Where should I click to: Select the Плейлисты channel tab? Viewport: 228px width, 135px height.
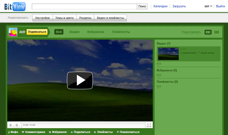(121, 32)
